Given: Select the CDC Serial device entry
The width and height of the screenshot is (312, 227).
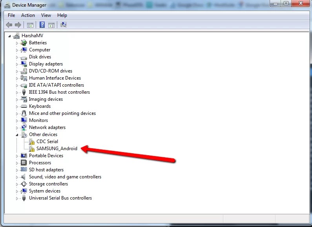Looking at the screenshot, I should [x=47, y=142].
